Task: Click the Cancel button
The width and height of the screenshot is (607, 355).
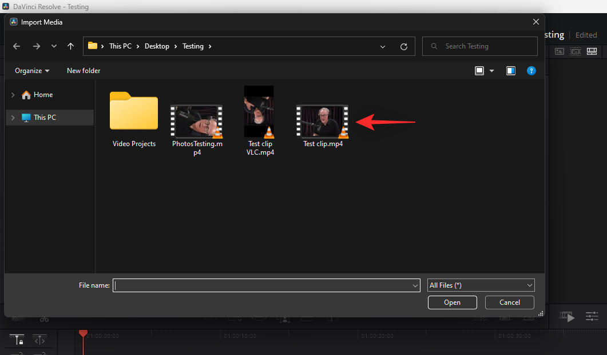Action: click(x=509, y=302)
